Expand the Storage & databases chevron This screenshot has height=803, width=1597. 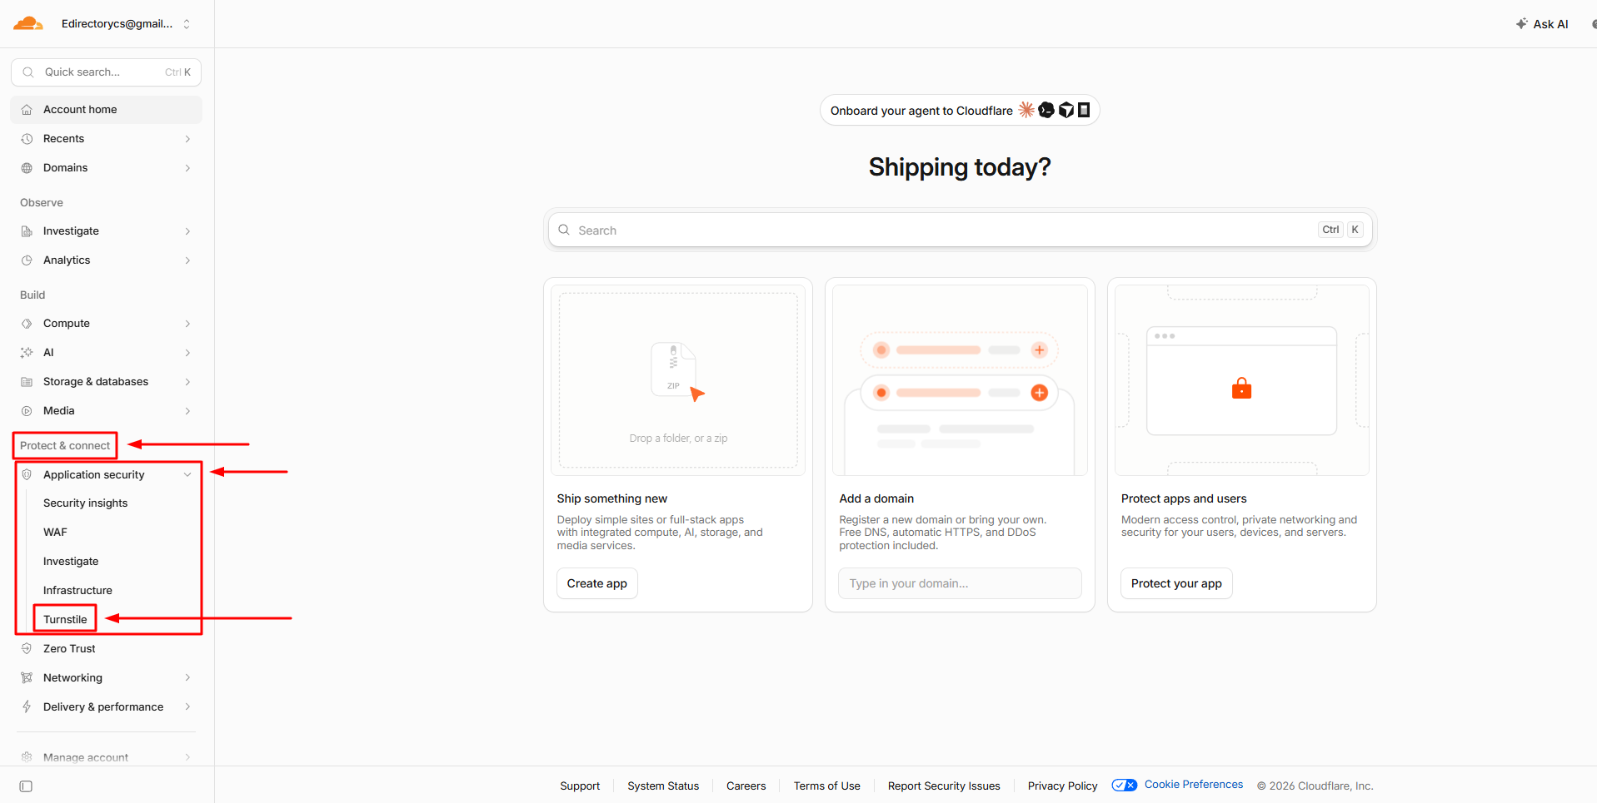pyautogui.click(x=187, y=382)
